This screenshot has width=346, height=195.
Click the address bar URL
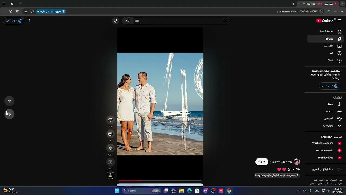(x=297, y=11)
